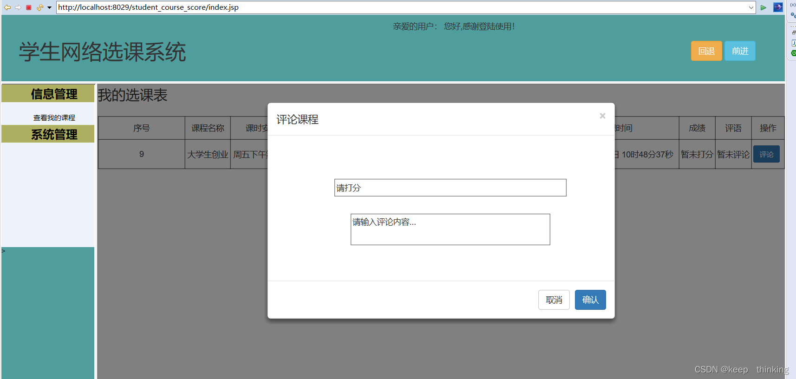The image size is (796, 379).
Task: Click the 大学生创业 course name cell
Action: point(208,154)
